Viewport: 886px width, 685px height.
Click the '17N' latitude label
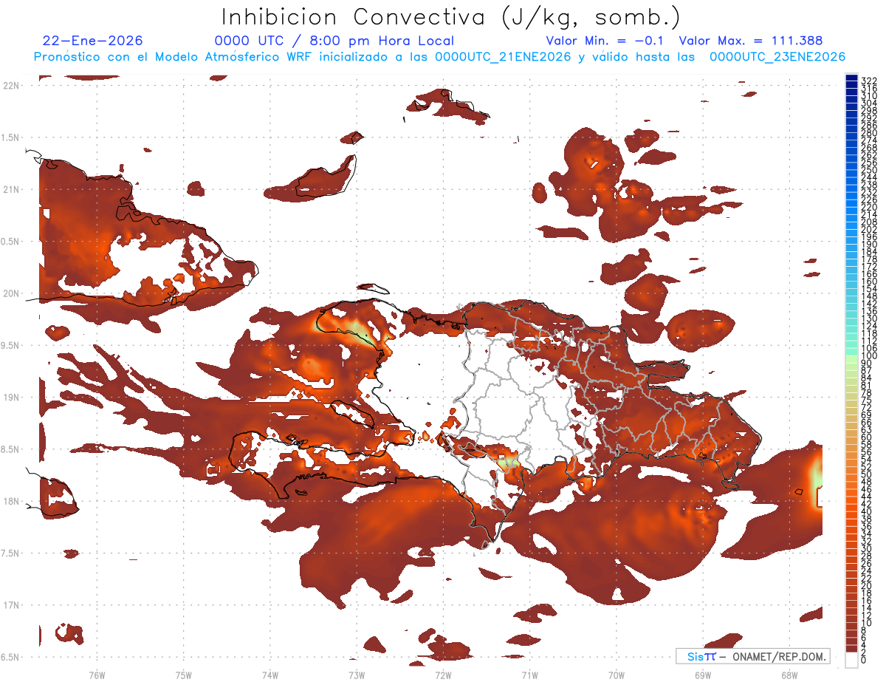[11, 605]
